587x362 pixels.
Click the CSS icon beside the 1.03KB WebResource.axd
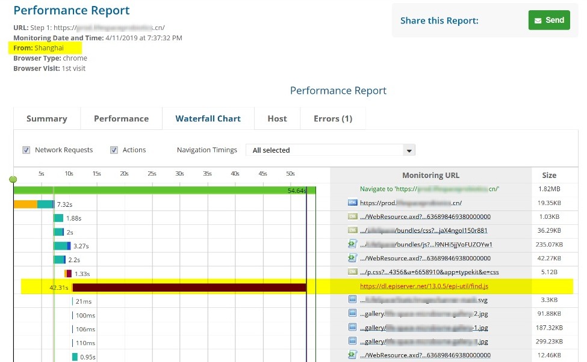353,216
